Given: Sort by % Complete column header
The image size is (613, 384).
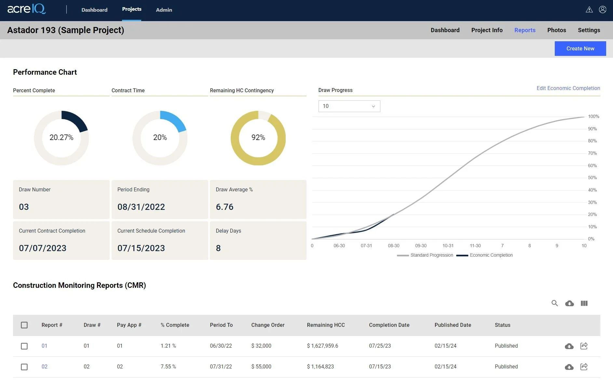Looking at the screenshot, I should pos(175,325).
